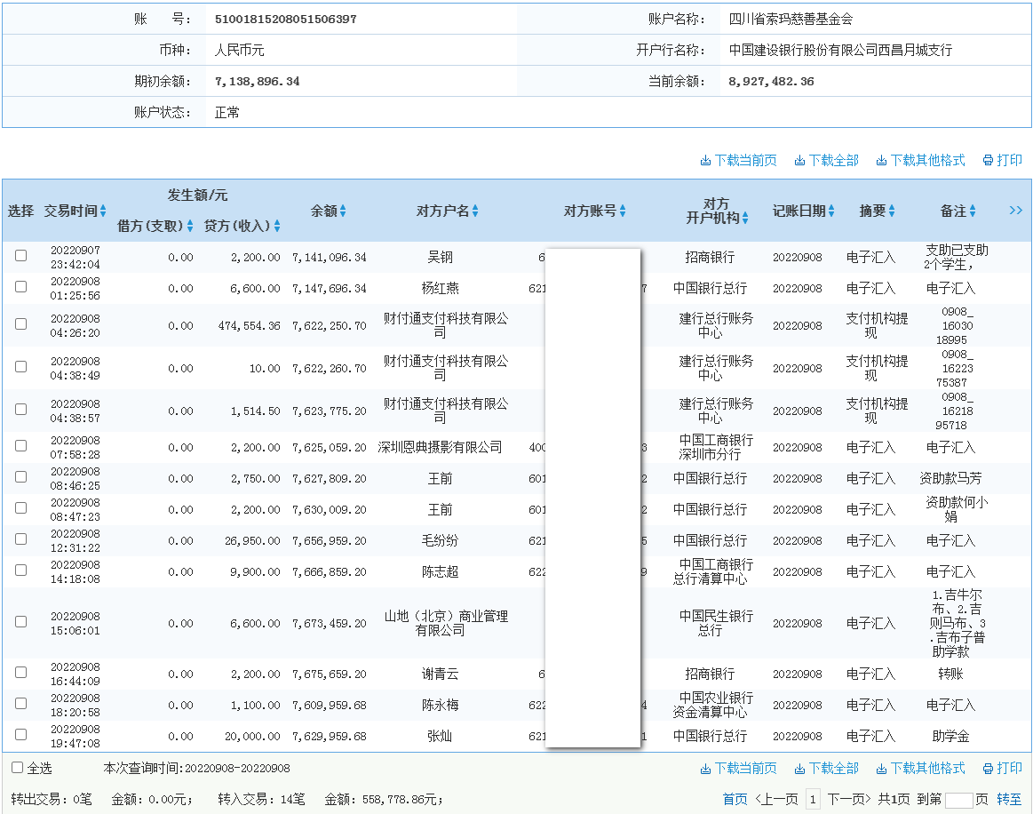Click bottom download current page icon
The height and width of the screenshot is (814, 1033).
tap(705, 769)
